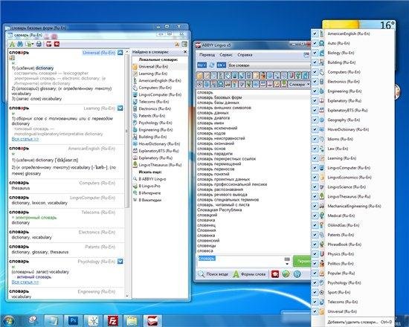The image size is (409, 327).
Task: Open the input history dropdown arrow
Action: (x=287, y=264)
